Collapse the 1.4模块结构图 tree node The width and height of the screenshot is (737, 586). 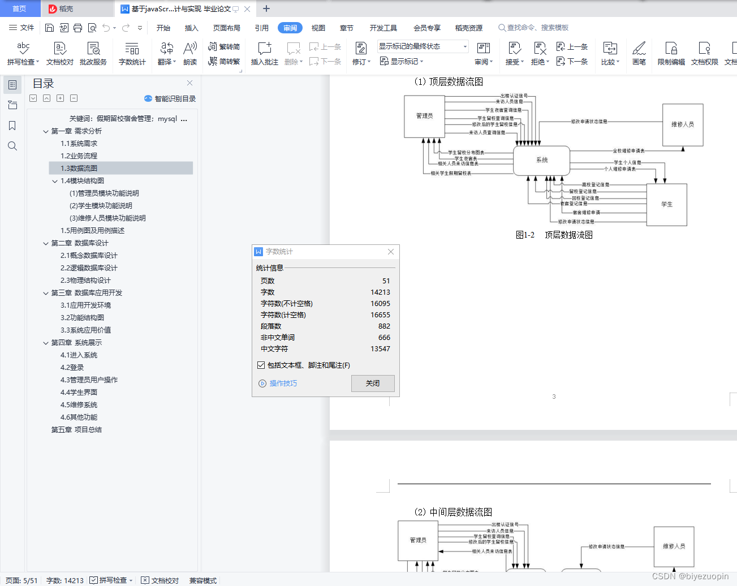pyautogui.click(x=55, y=181)
